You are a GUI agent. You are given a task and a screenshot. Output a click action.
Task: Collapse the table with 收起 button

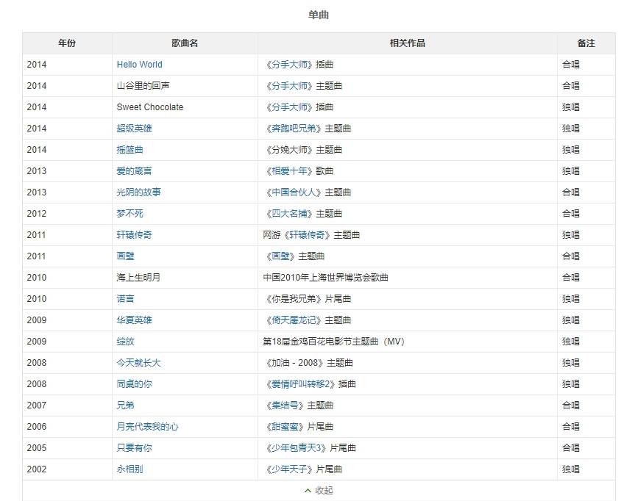pos(319,490)
